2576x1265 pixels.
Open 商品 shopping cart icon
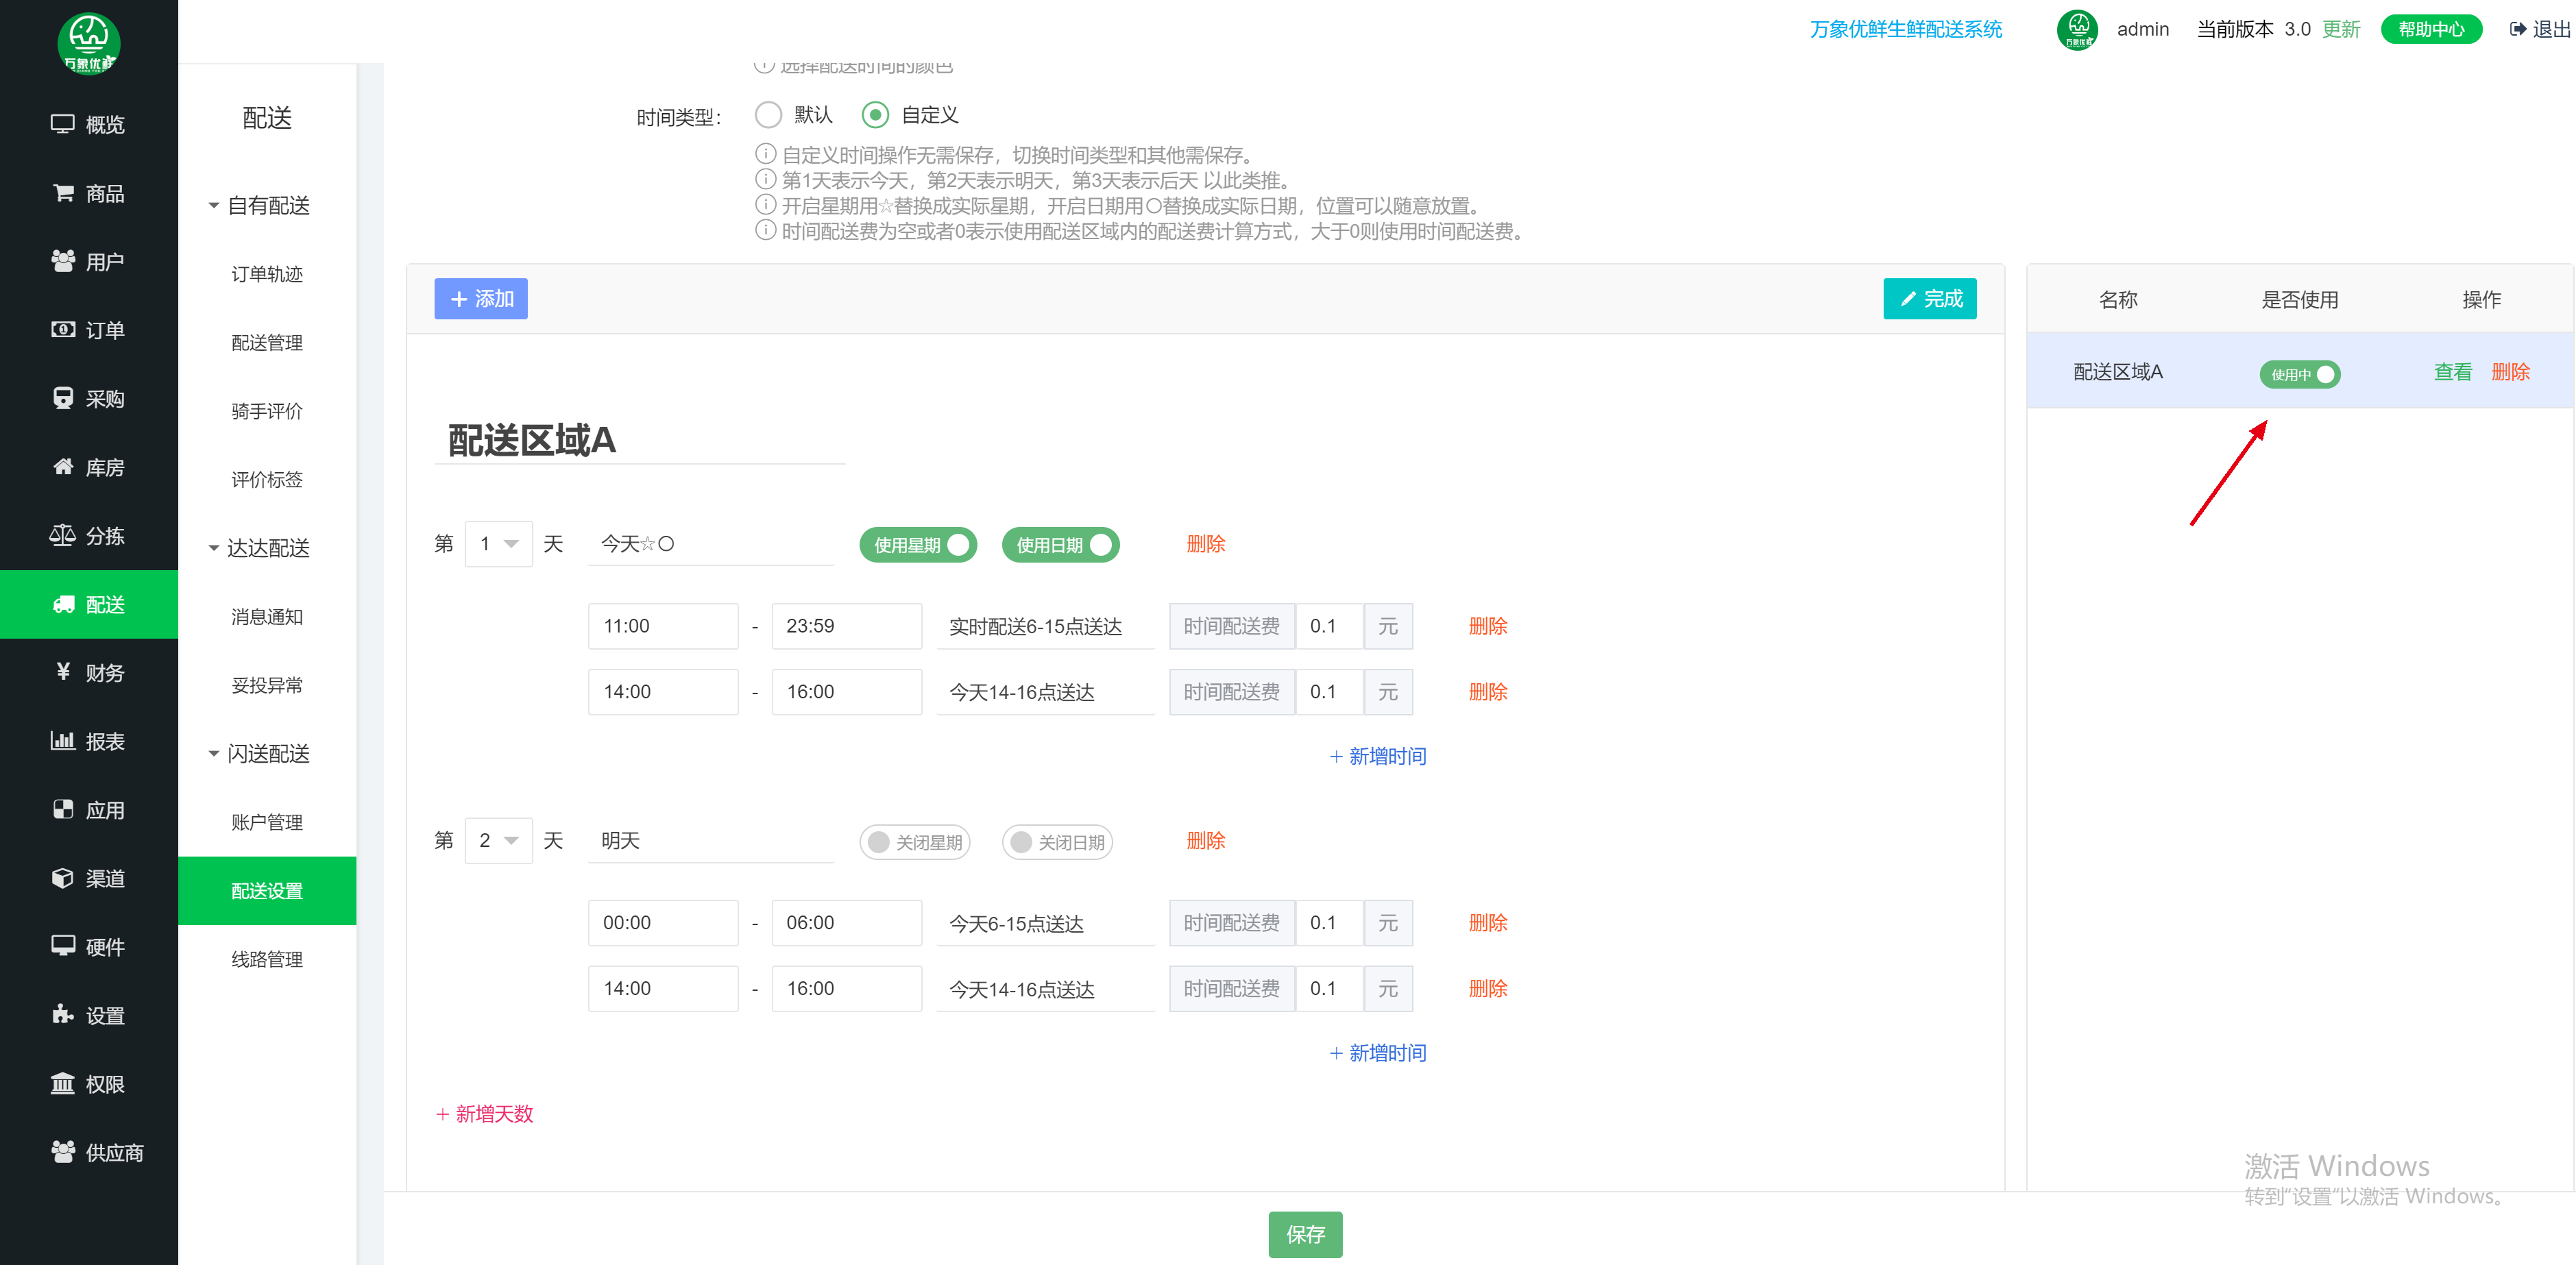pos(62,193)
